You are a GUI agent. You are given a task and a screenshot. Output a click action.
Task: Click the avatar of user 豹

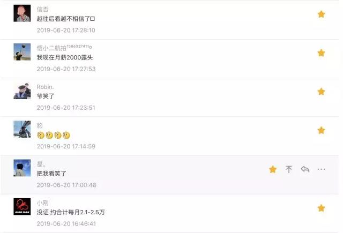click(22, 130)
